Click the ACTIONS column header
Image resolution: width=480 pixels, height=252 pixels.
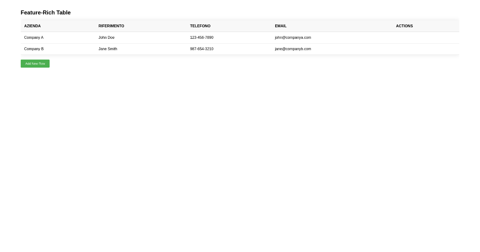pos(404,26)
